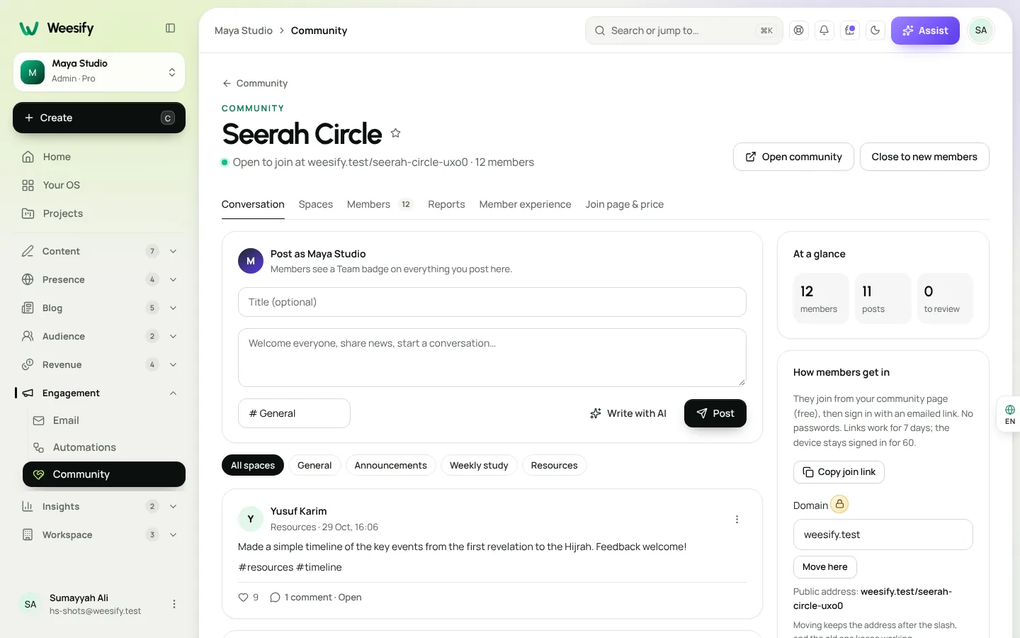
Task: Expand the Insights section
Action: tap(173, 506)
